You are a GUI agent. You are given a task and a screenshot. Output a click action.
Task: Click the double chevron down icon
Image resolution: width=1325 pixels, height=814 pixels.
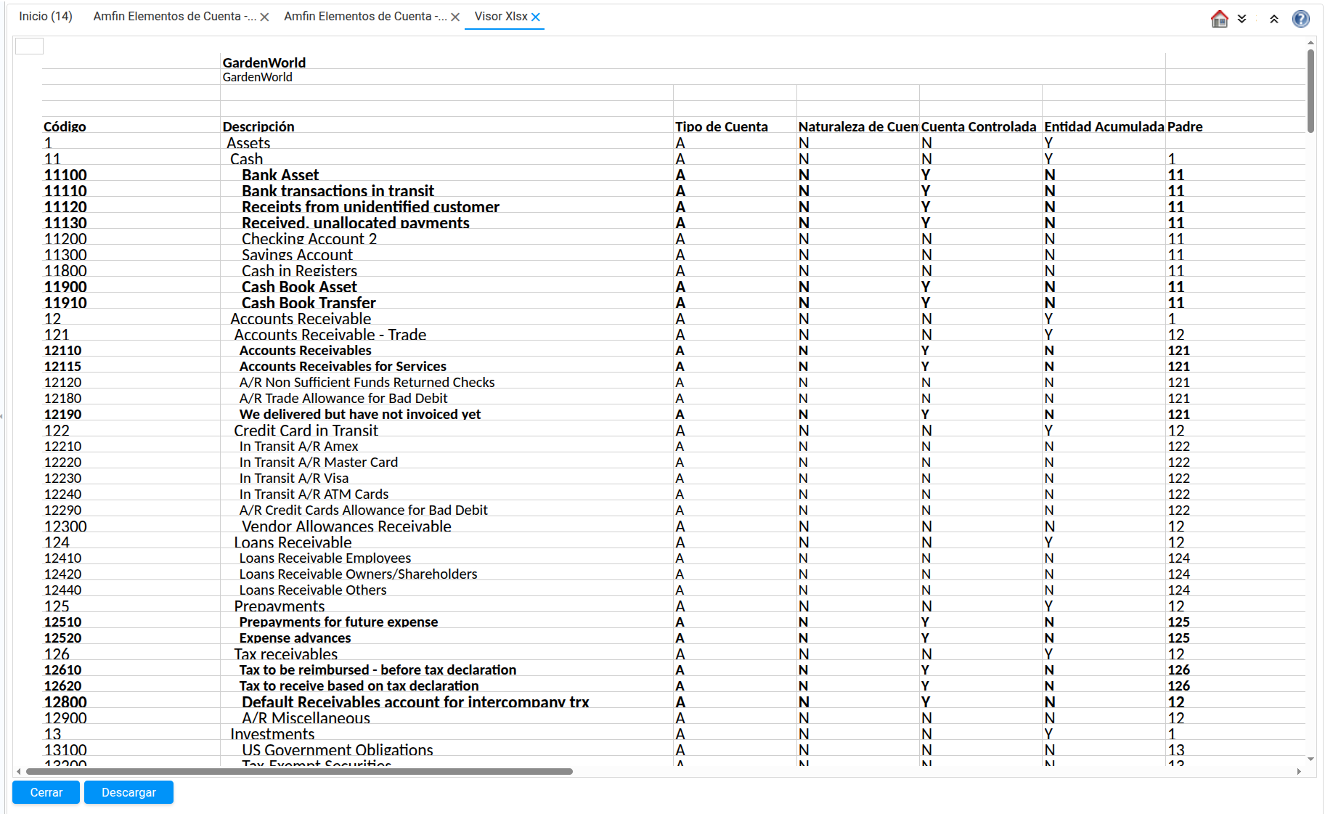pyautogui.click(x=1242, y=19)
